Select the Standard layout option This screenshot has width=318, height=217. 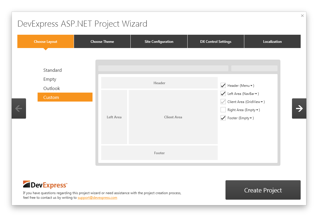tap(53, 70)
